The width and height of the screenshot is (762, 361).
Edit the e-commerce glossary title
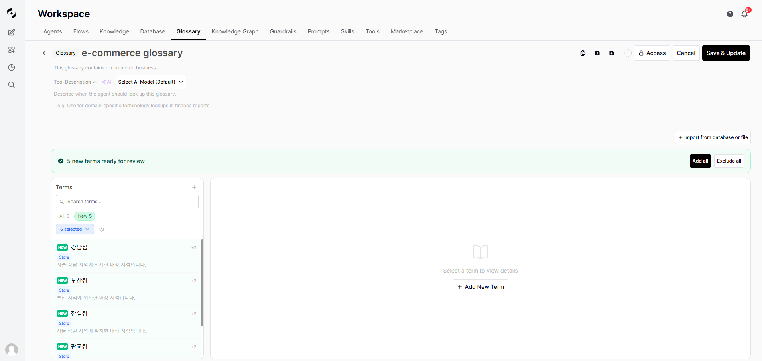tap(132, 53)
